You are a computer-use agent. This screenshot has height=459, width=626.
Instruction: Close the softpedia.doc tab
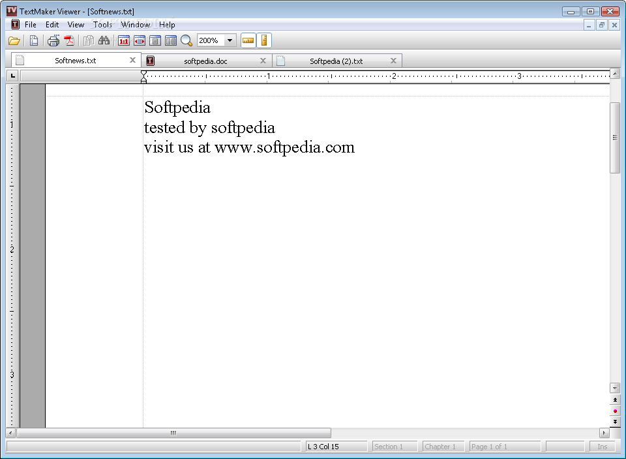(x=263, y=61)
